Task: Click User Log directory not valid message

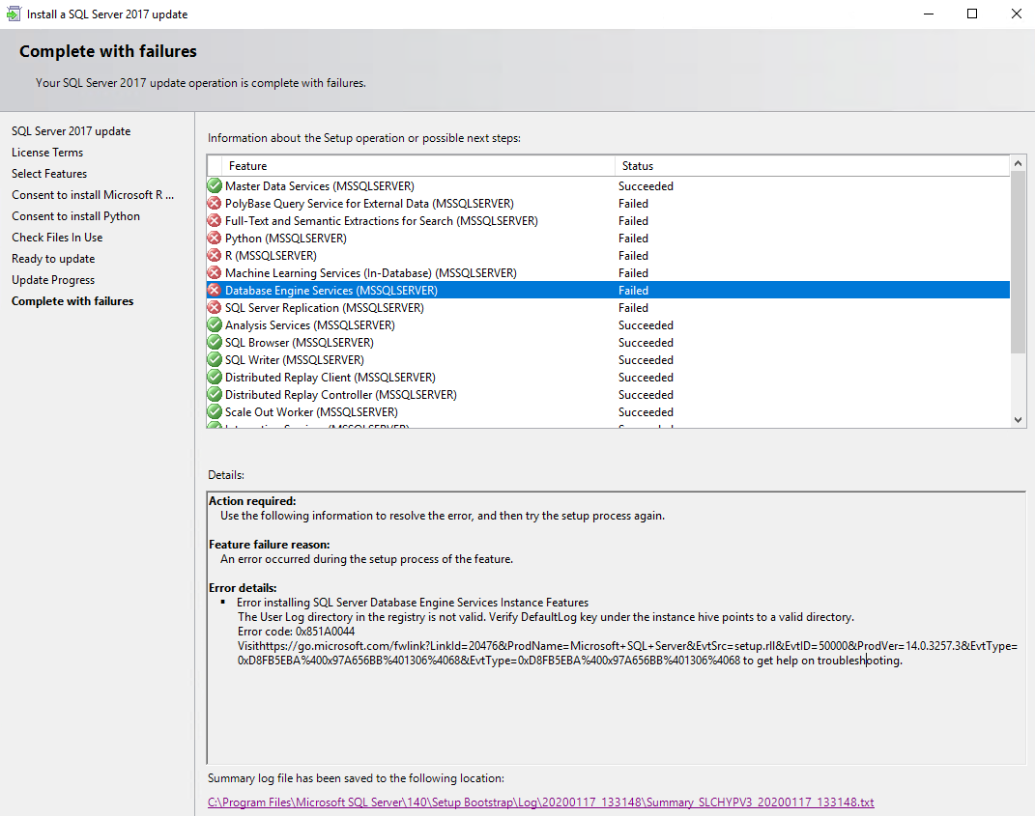Action: coord(546,617)
